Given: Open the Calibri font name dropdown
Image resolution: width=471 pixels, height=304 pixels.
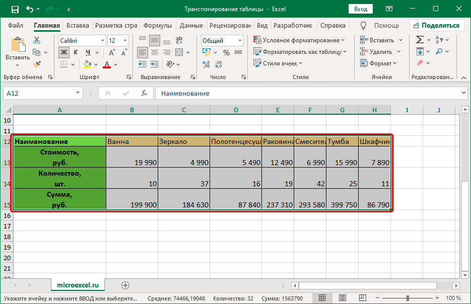Looking at the screenshot, I should click(102, 40).
